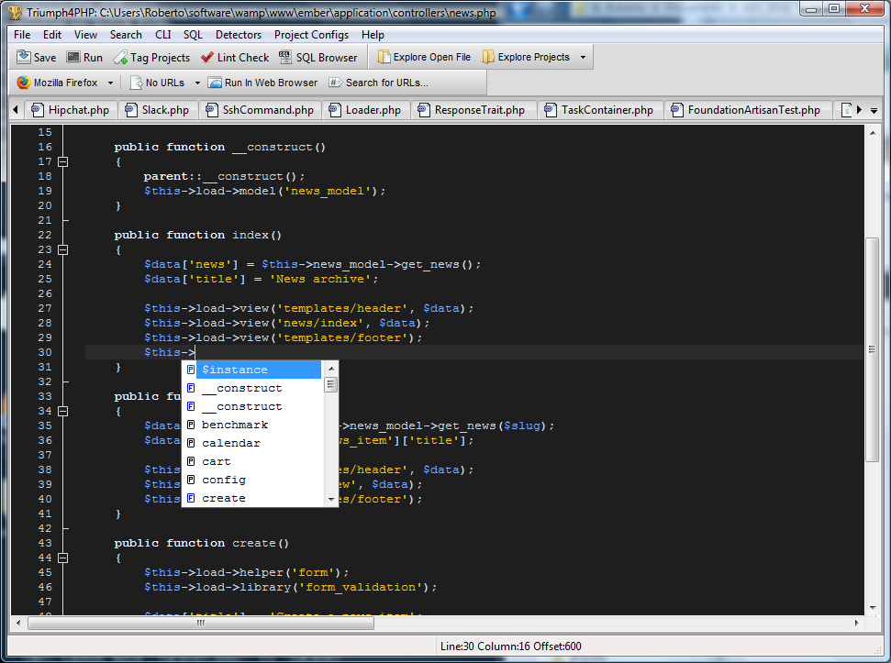Screen dimensions: 891x663
Task: Switch to the Slack.php tab
Action: pos(158,109)
